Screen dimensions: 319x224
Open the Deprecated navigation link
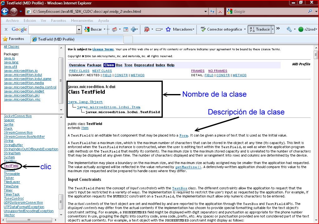144,65
